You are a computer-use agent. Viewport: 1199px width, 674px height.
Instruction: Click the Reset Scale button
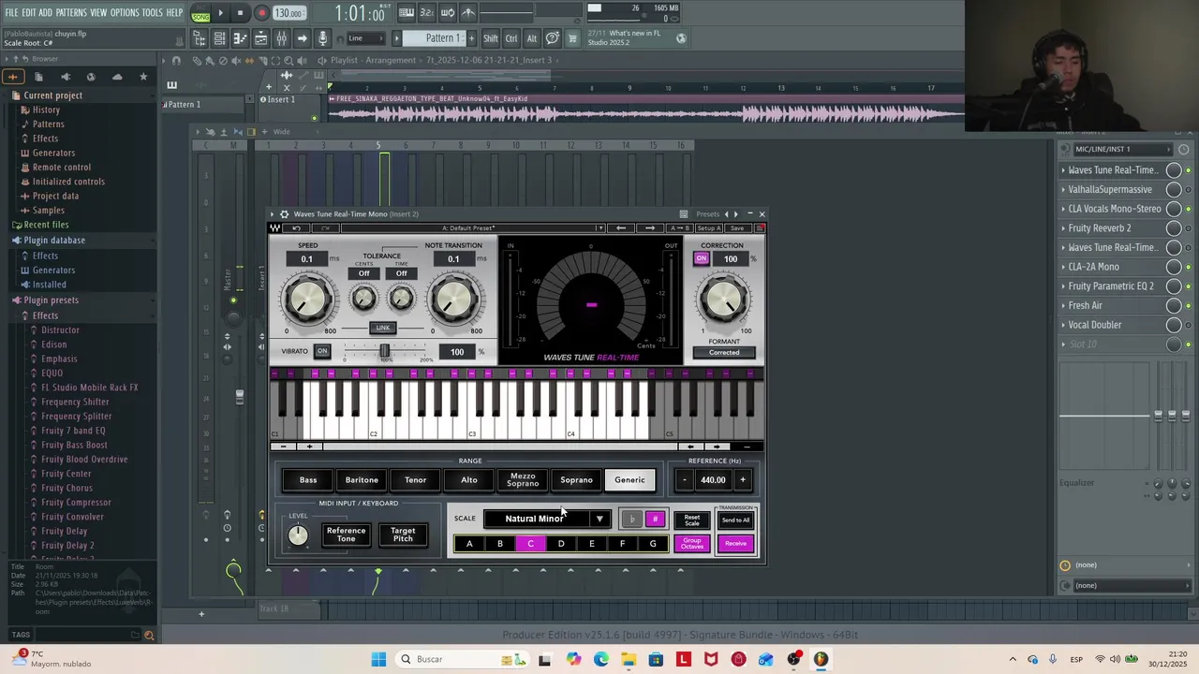[x=691, y=520]
